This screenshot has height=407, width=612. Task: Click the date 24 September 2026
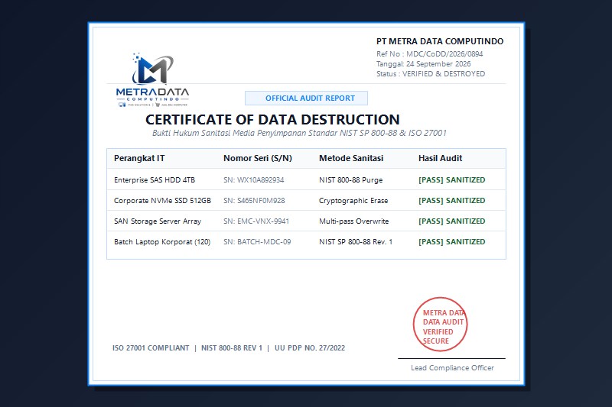click(438, 64)
